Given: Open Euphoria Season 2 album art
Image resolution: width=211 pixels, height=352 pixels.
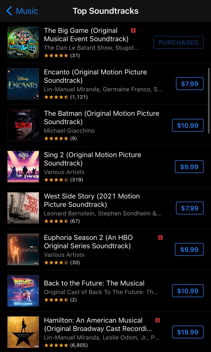Looking at the screenshot, I should (x=23, y=249).
